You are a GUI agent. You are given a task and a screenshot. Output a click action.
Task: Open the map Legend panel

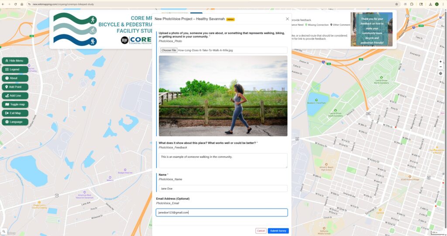click(15, 69)
